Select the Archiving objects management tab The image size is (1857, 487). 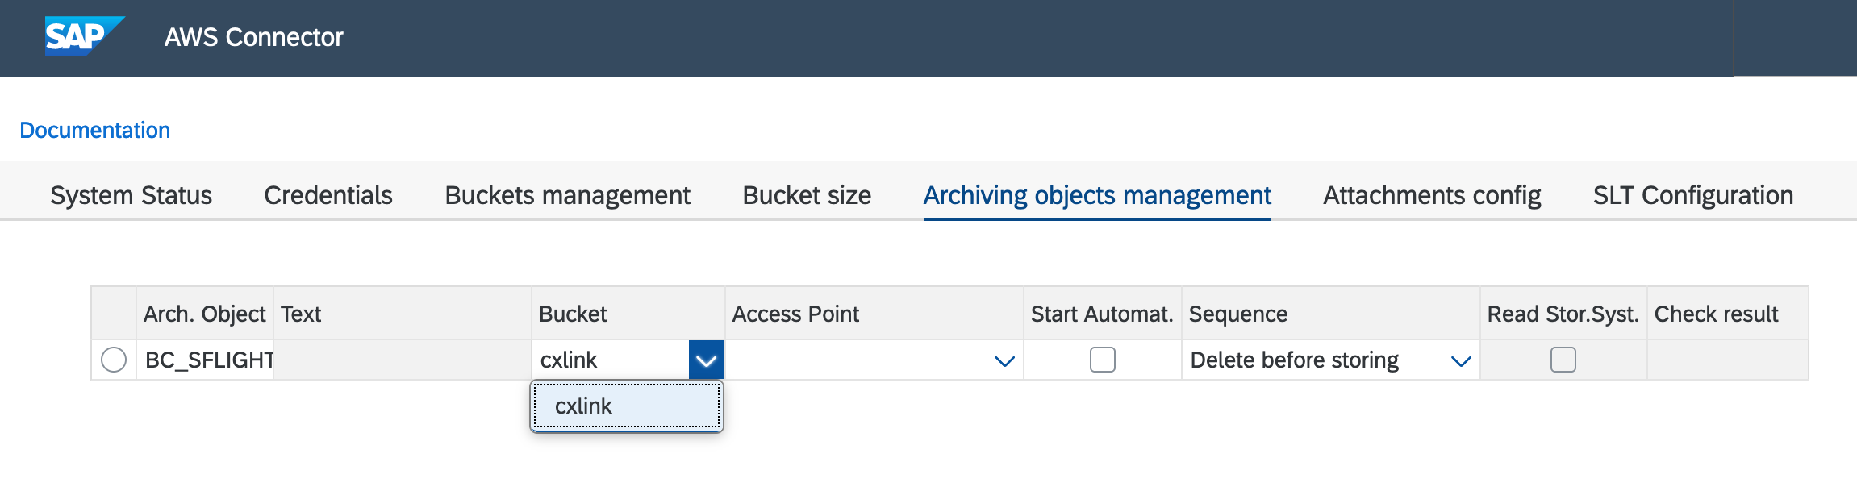1097,195
